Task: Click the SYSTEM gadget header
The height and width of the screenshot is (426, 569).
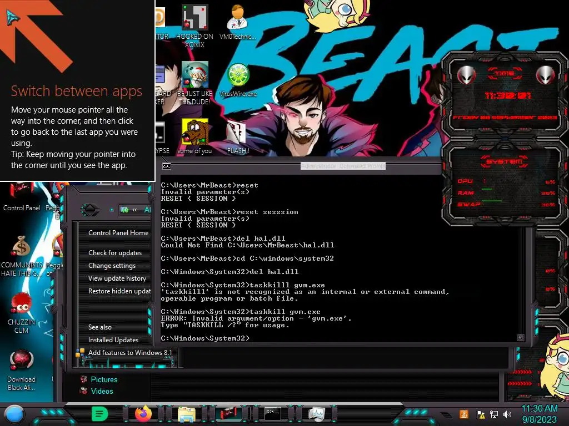Action: click(x=505, y=161)
